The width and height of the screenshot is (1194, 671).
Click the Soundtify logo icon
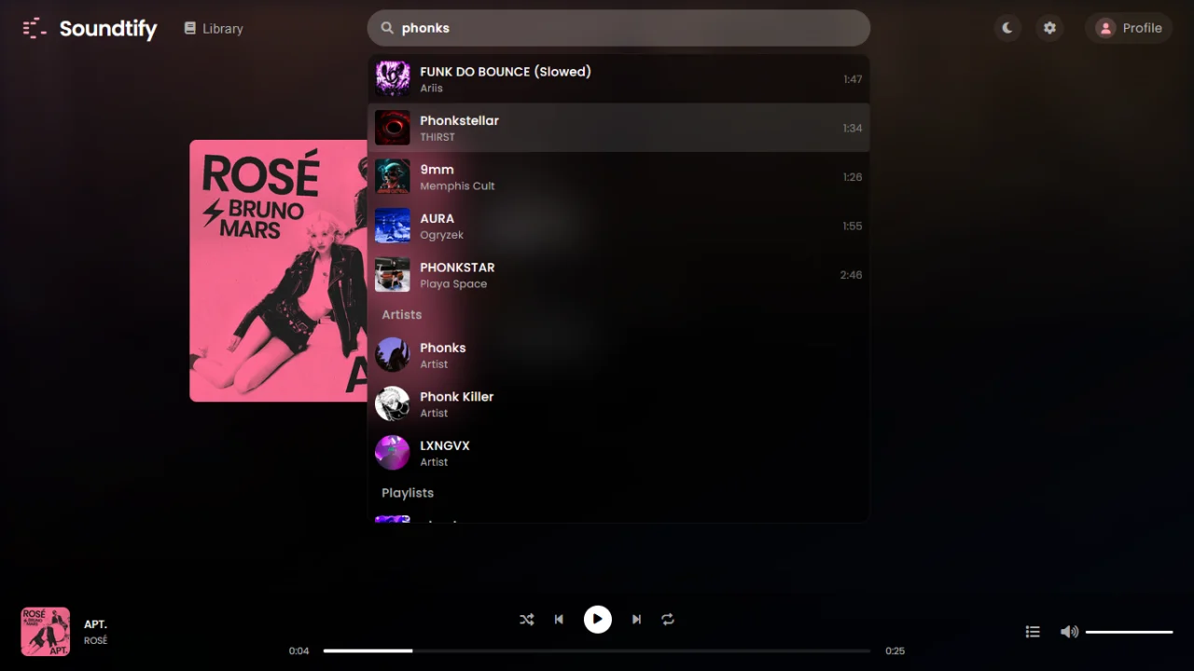coord(35,28)
